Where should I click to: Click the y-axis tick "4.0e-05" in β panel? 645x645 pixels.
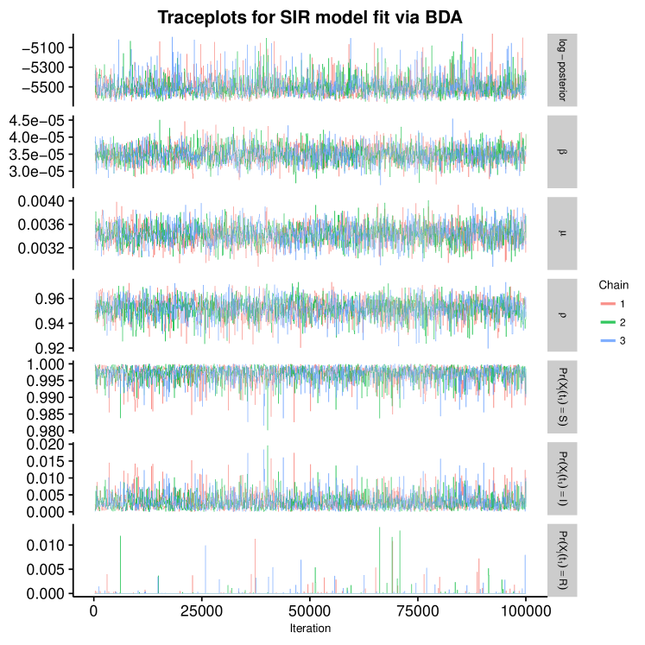coord(37,137)
